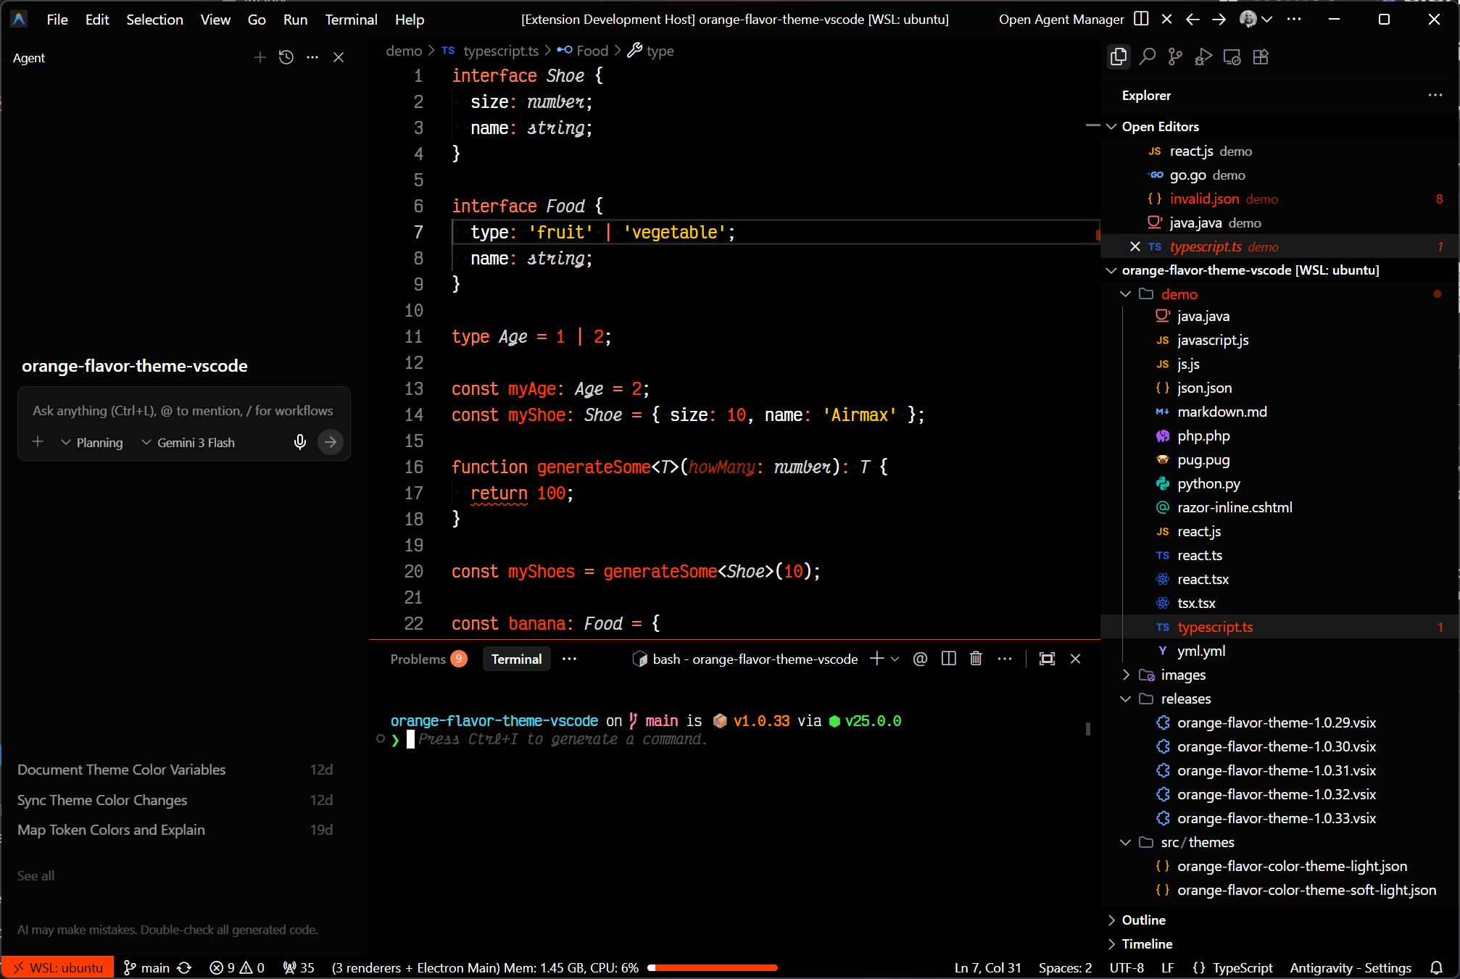Open the Extensions view icon
The height and width of the screenshot is (979, 1460).
[x=1261, y=57]
